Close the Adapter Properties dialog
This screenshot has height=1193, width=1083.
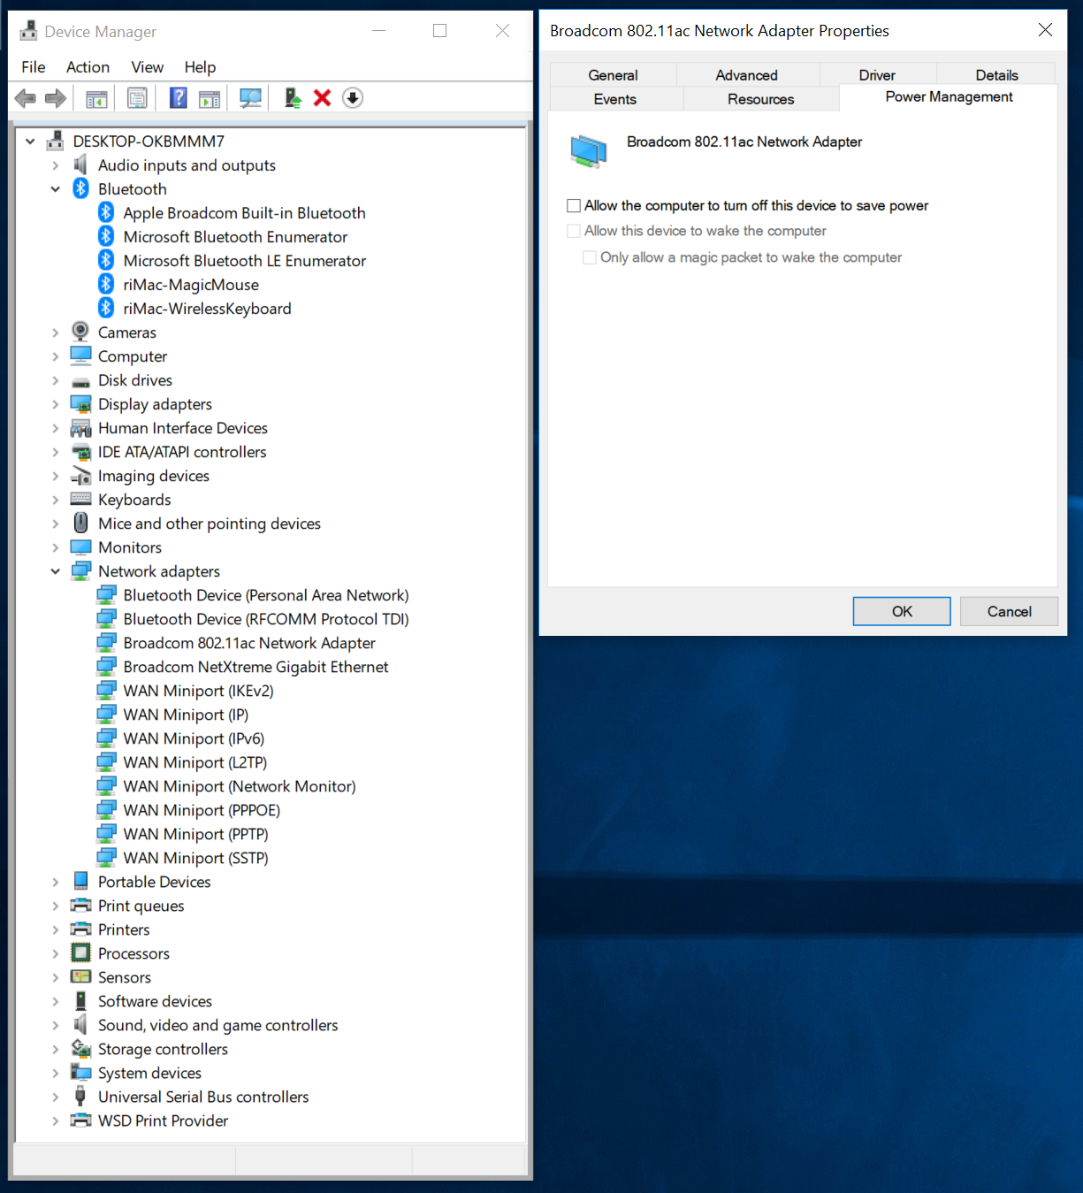click(1045, 30)
